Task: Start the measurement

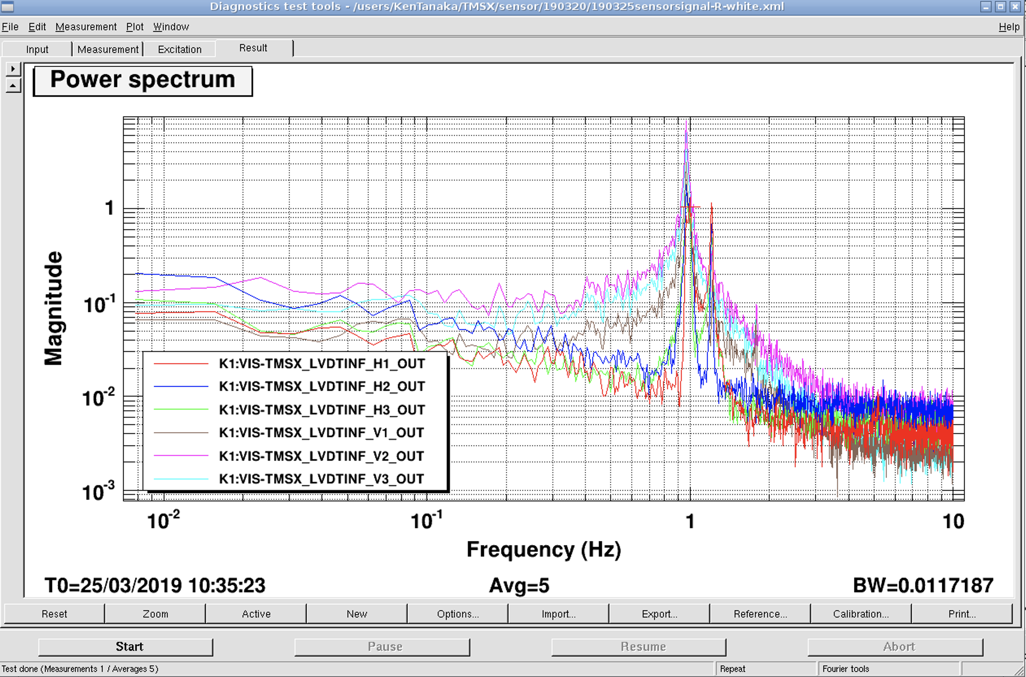Action: 126,647
